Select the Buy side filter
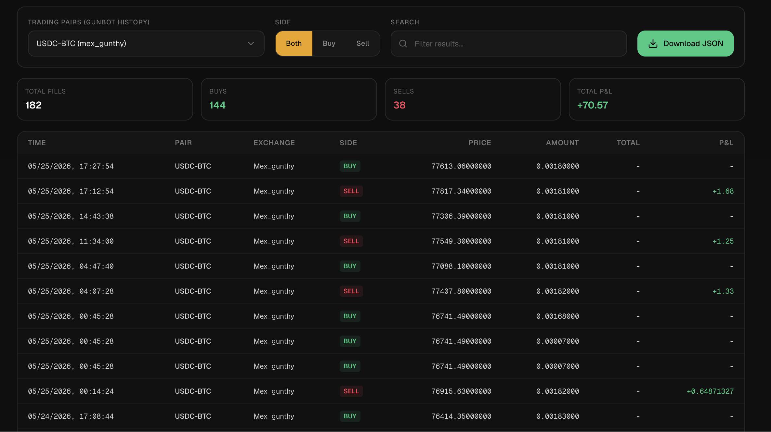Image resolution: width=771 pixels, height=432 pixels. (x=329, y=44)
